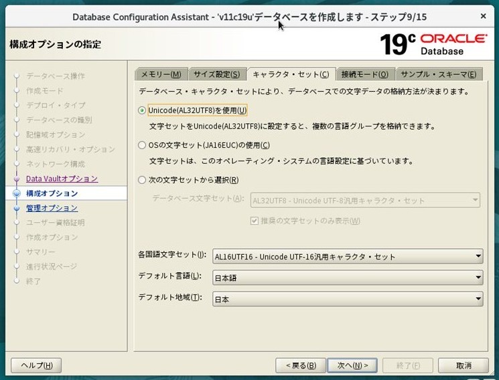This screenshot has height=380, width=499.
Task: Go to the 管理オプション step link
Action: coord(52,208)
